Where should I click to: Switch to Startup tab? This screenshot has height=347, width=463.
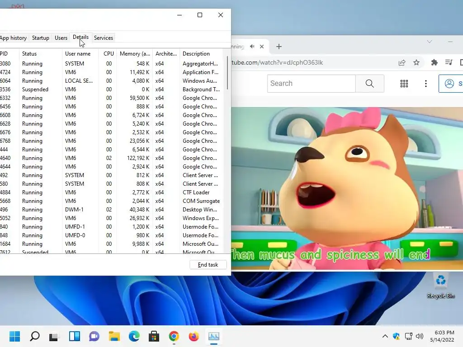(40, 38)
